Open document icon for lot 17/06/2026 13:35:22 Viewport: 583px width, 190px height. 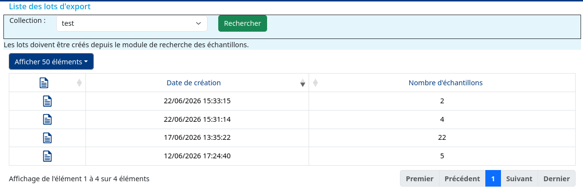click(x=47, y=138)
